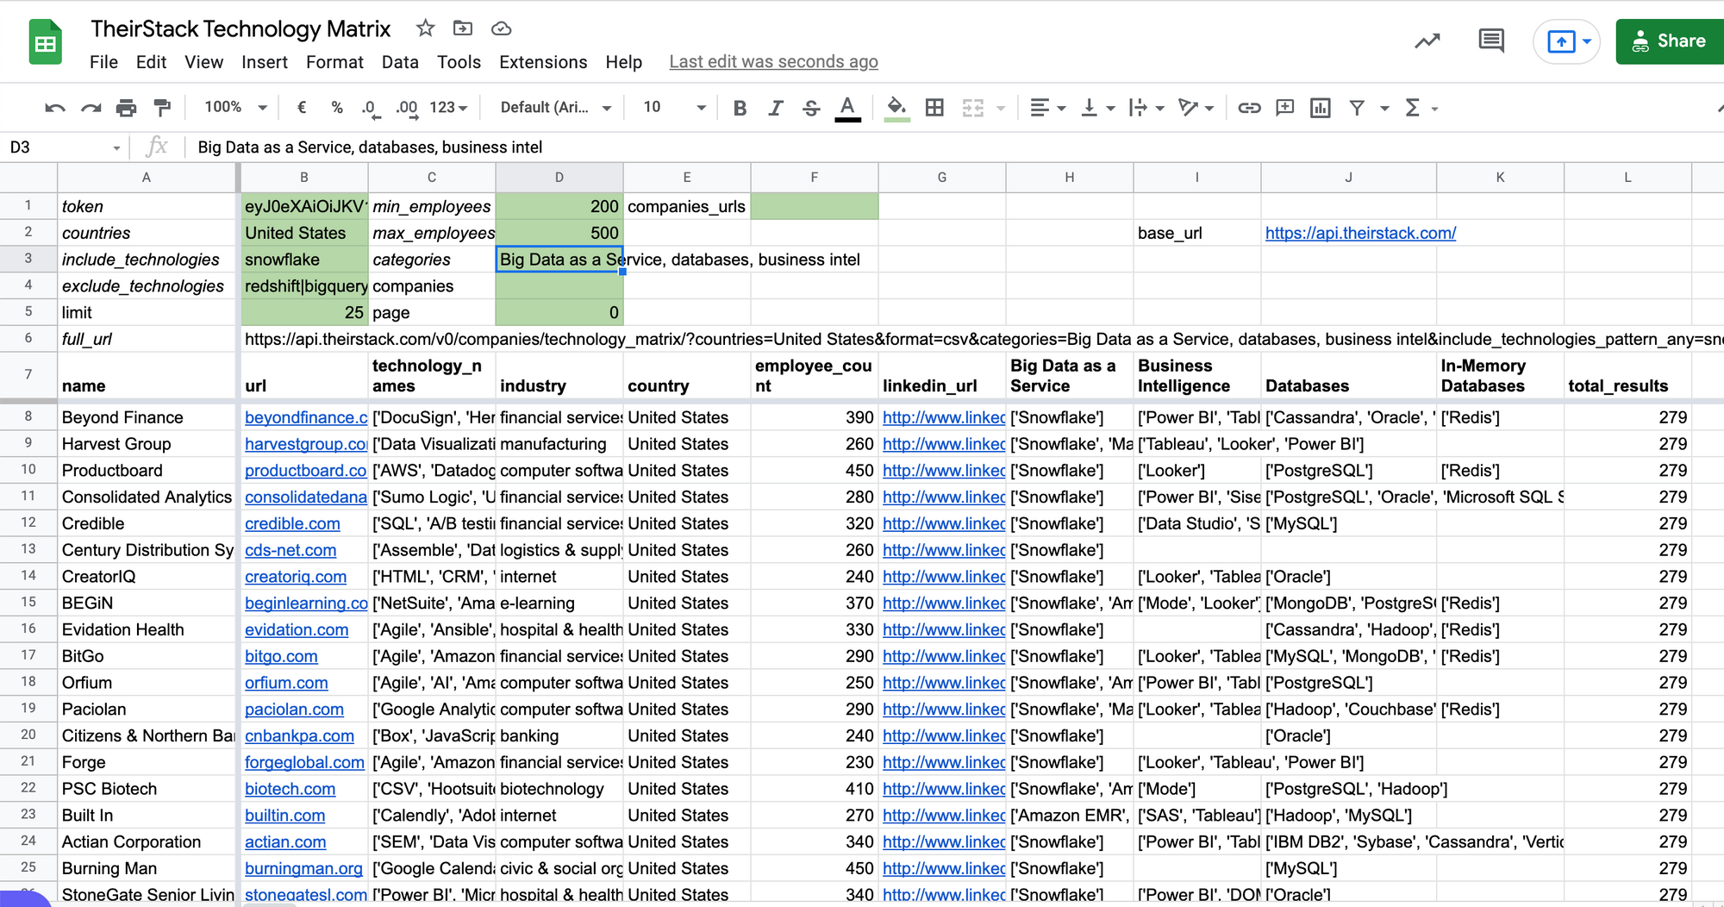Format as currency with euro icon
This screenshot has width=1724, height=907.
[301, 108]
